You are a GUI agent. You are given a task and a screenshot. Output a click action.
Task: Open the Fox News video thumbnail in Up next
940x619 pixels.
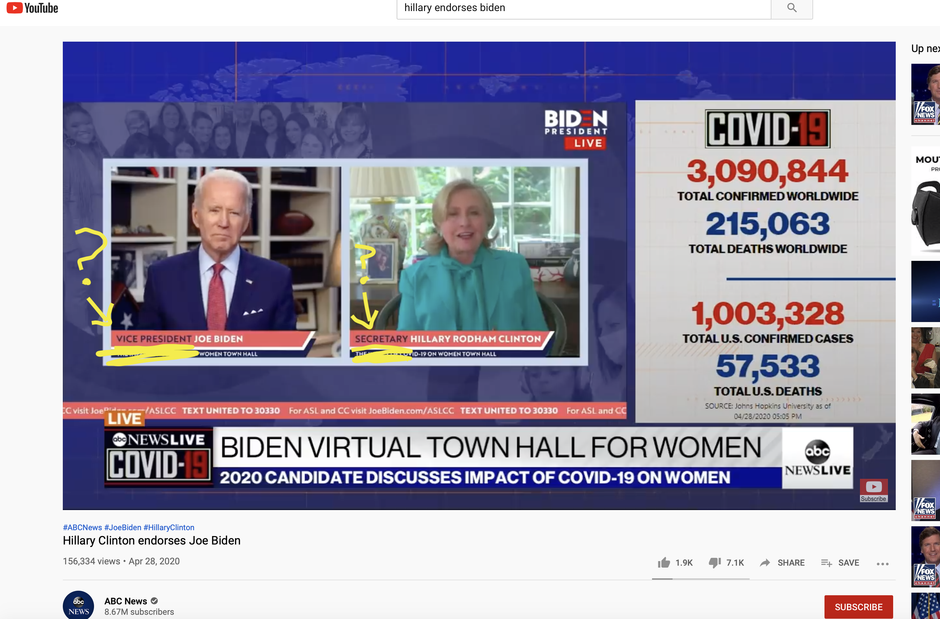[925, 94]
